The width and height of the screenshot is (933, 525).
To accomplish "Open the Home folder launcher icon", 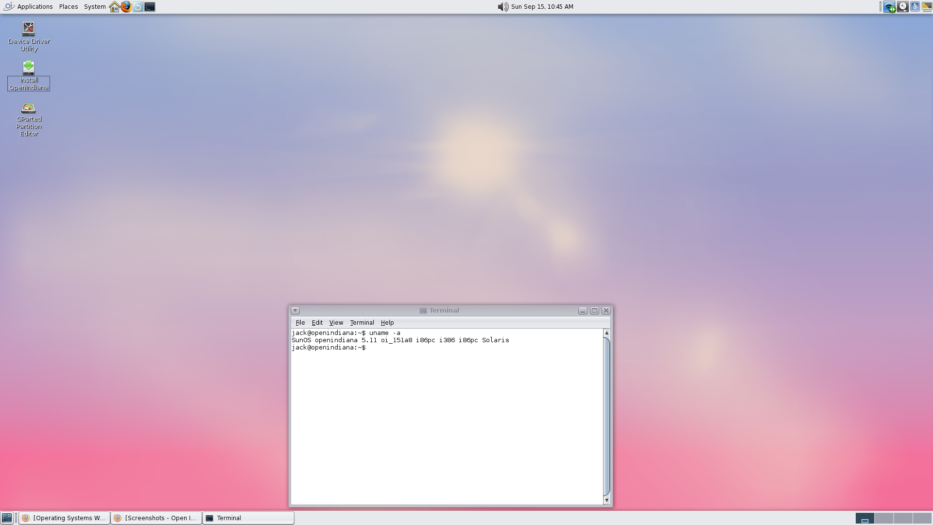I will pyautogui.click(x=115, y=7).
